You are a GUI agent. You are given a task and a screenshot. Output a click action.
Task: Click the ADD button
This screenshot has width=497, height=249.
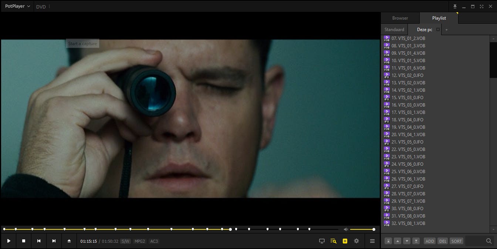click(x=430, y=241)
